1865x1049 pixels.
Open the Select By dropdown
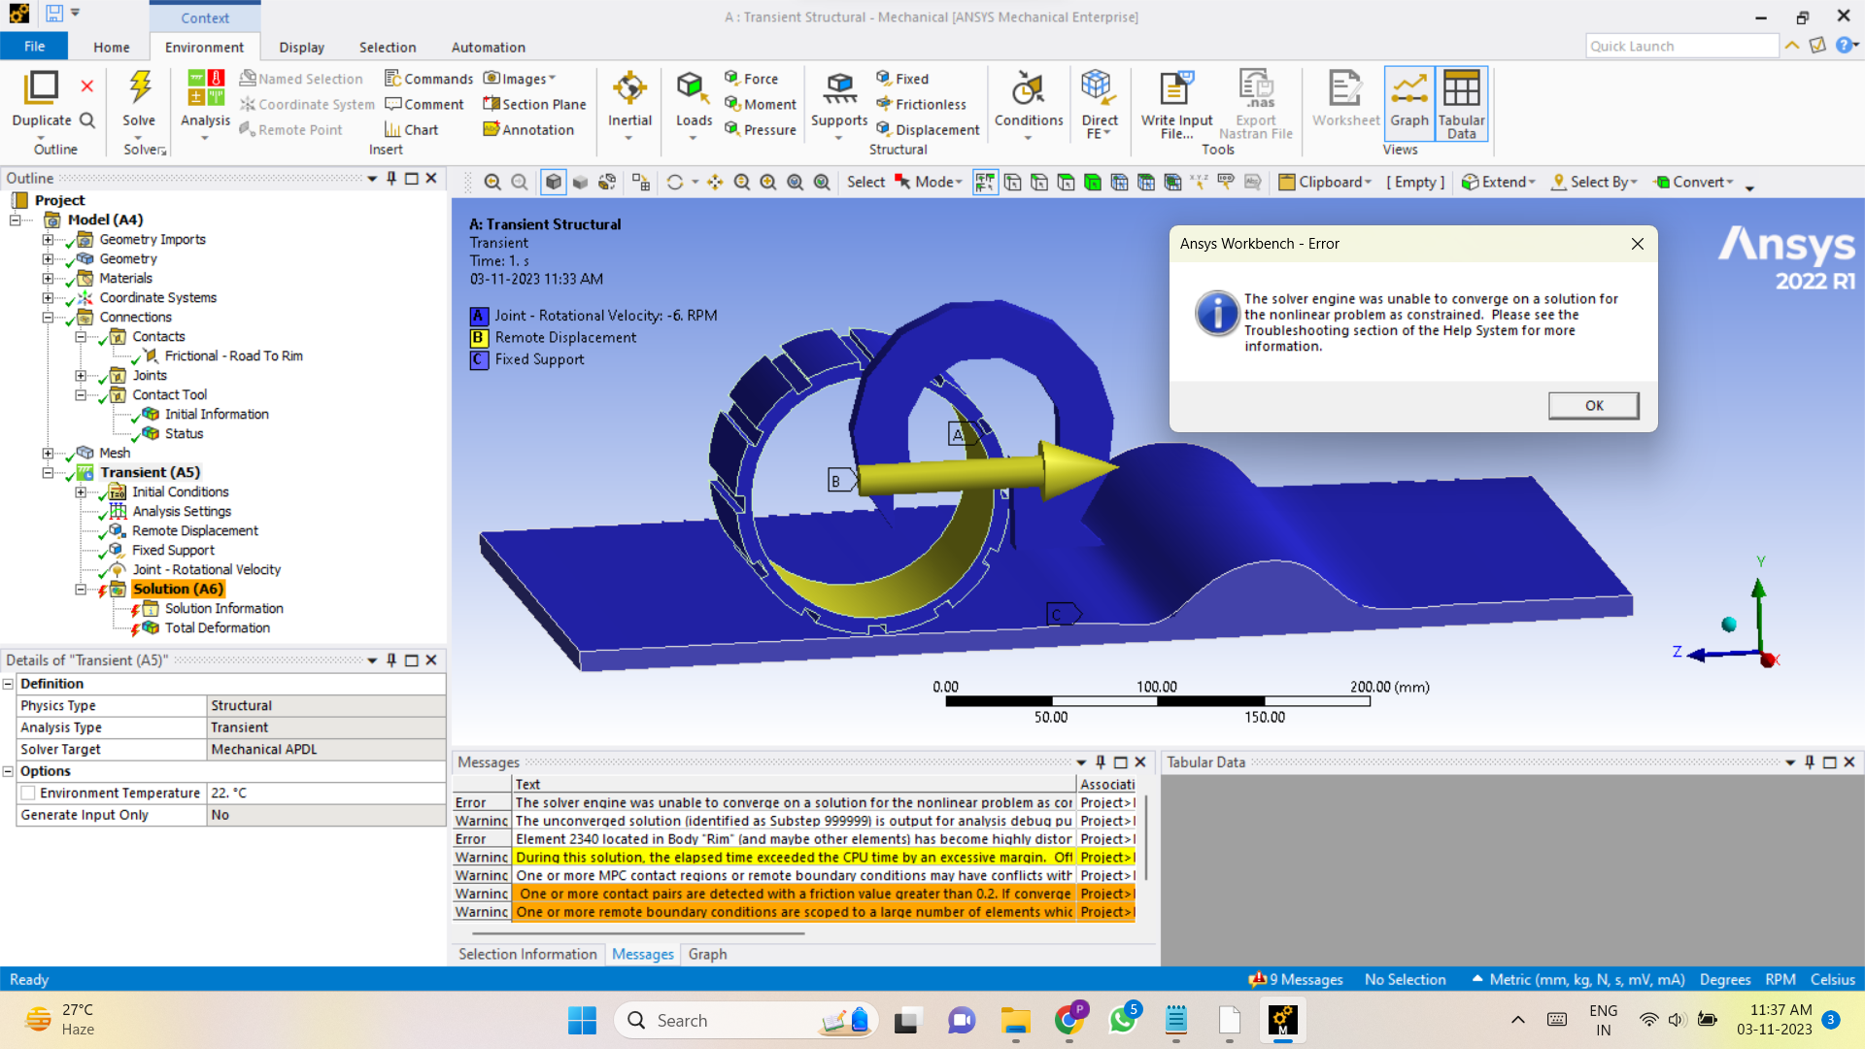tap(1595, 182)
